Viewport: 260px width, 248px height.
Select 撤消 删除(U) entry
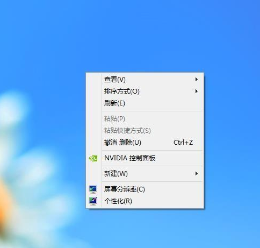[145, 143]
